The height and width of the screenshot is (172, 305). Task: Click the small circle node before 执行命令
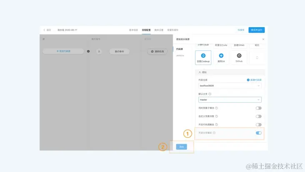[99, 51]
